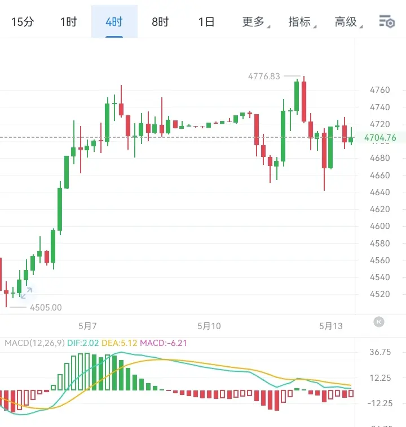This screenshot has height=427, width=406.
Task: Click the 5月10 date axis label
Action: pos(209,326)
